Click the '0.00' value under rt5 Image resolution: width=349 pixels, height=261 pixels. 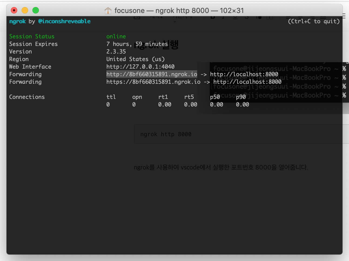(x=191, y=105)
